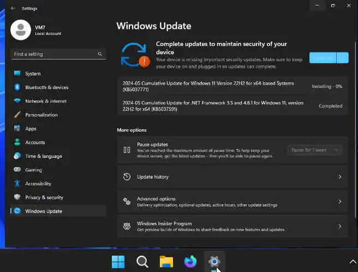Click the Privacy & security shield icon
The height and width of the screenshot is (272, 358).
[x=17, y=197]
